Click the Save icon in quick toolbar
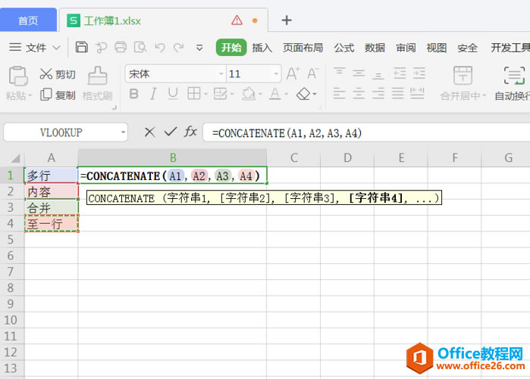 [81, 47]
